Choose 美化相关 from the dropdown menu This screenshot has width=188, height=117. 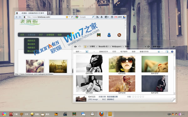[31, 44]
